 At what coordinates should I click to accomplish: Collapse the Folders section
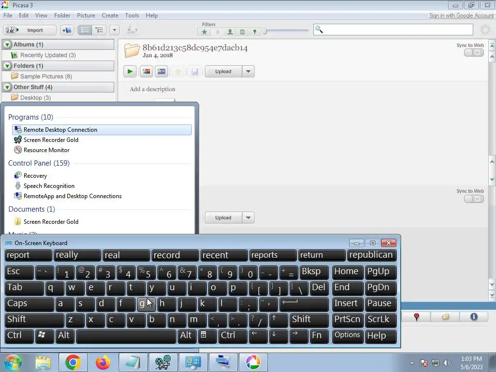(x=7, y=66)
